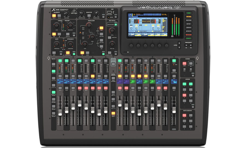Toggle the LOW CUT button
This screenshot has width=246, height=148.
[68, 34]
